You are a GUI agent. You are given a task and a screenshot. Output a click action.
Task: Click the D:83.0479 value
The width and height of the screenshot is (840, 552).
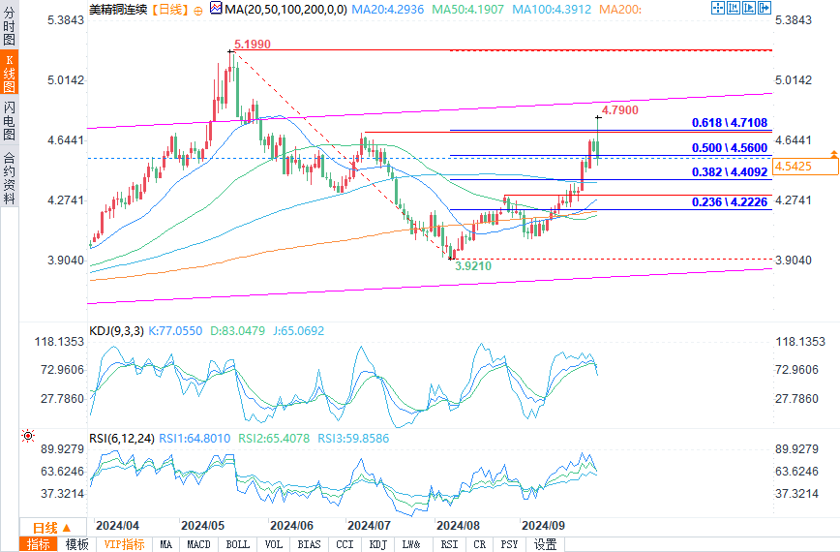click(x=237, y=330)
